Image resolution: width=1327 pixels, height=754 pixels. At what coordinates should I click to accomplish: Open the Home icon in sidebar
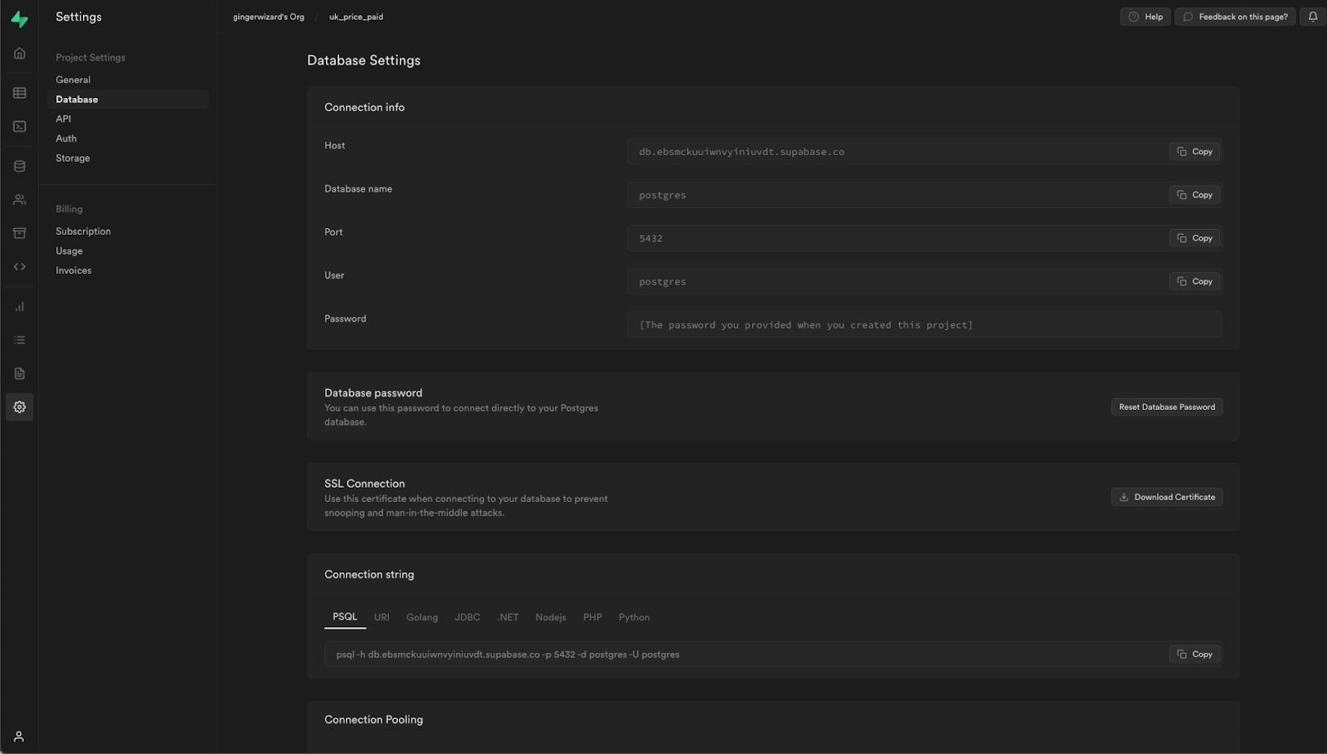[x=19, y=53]
